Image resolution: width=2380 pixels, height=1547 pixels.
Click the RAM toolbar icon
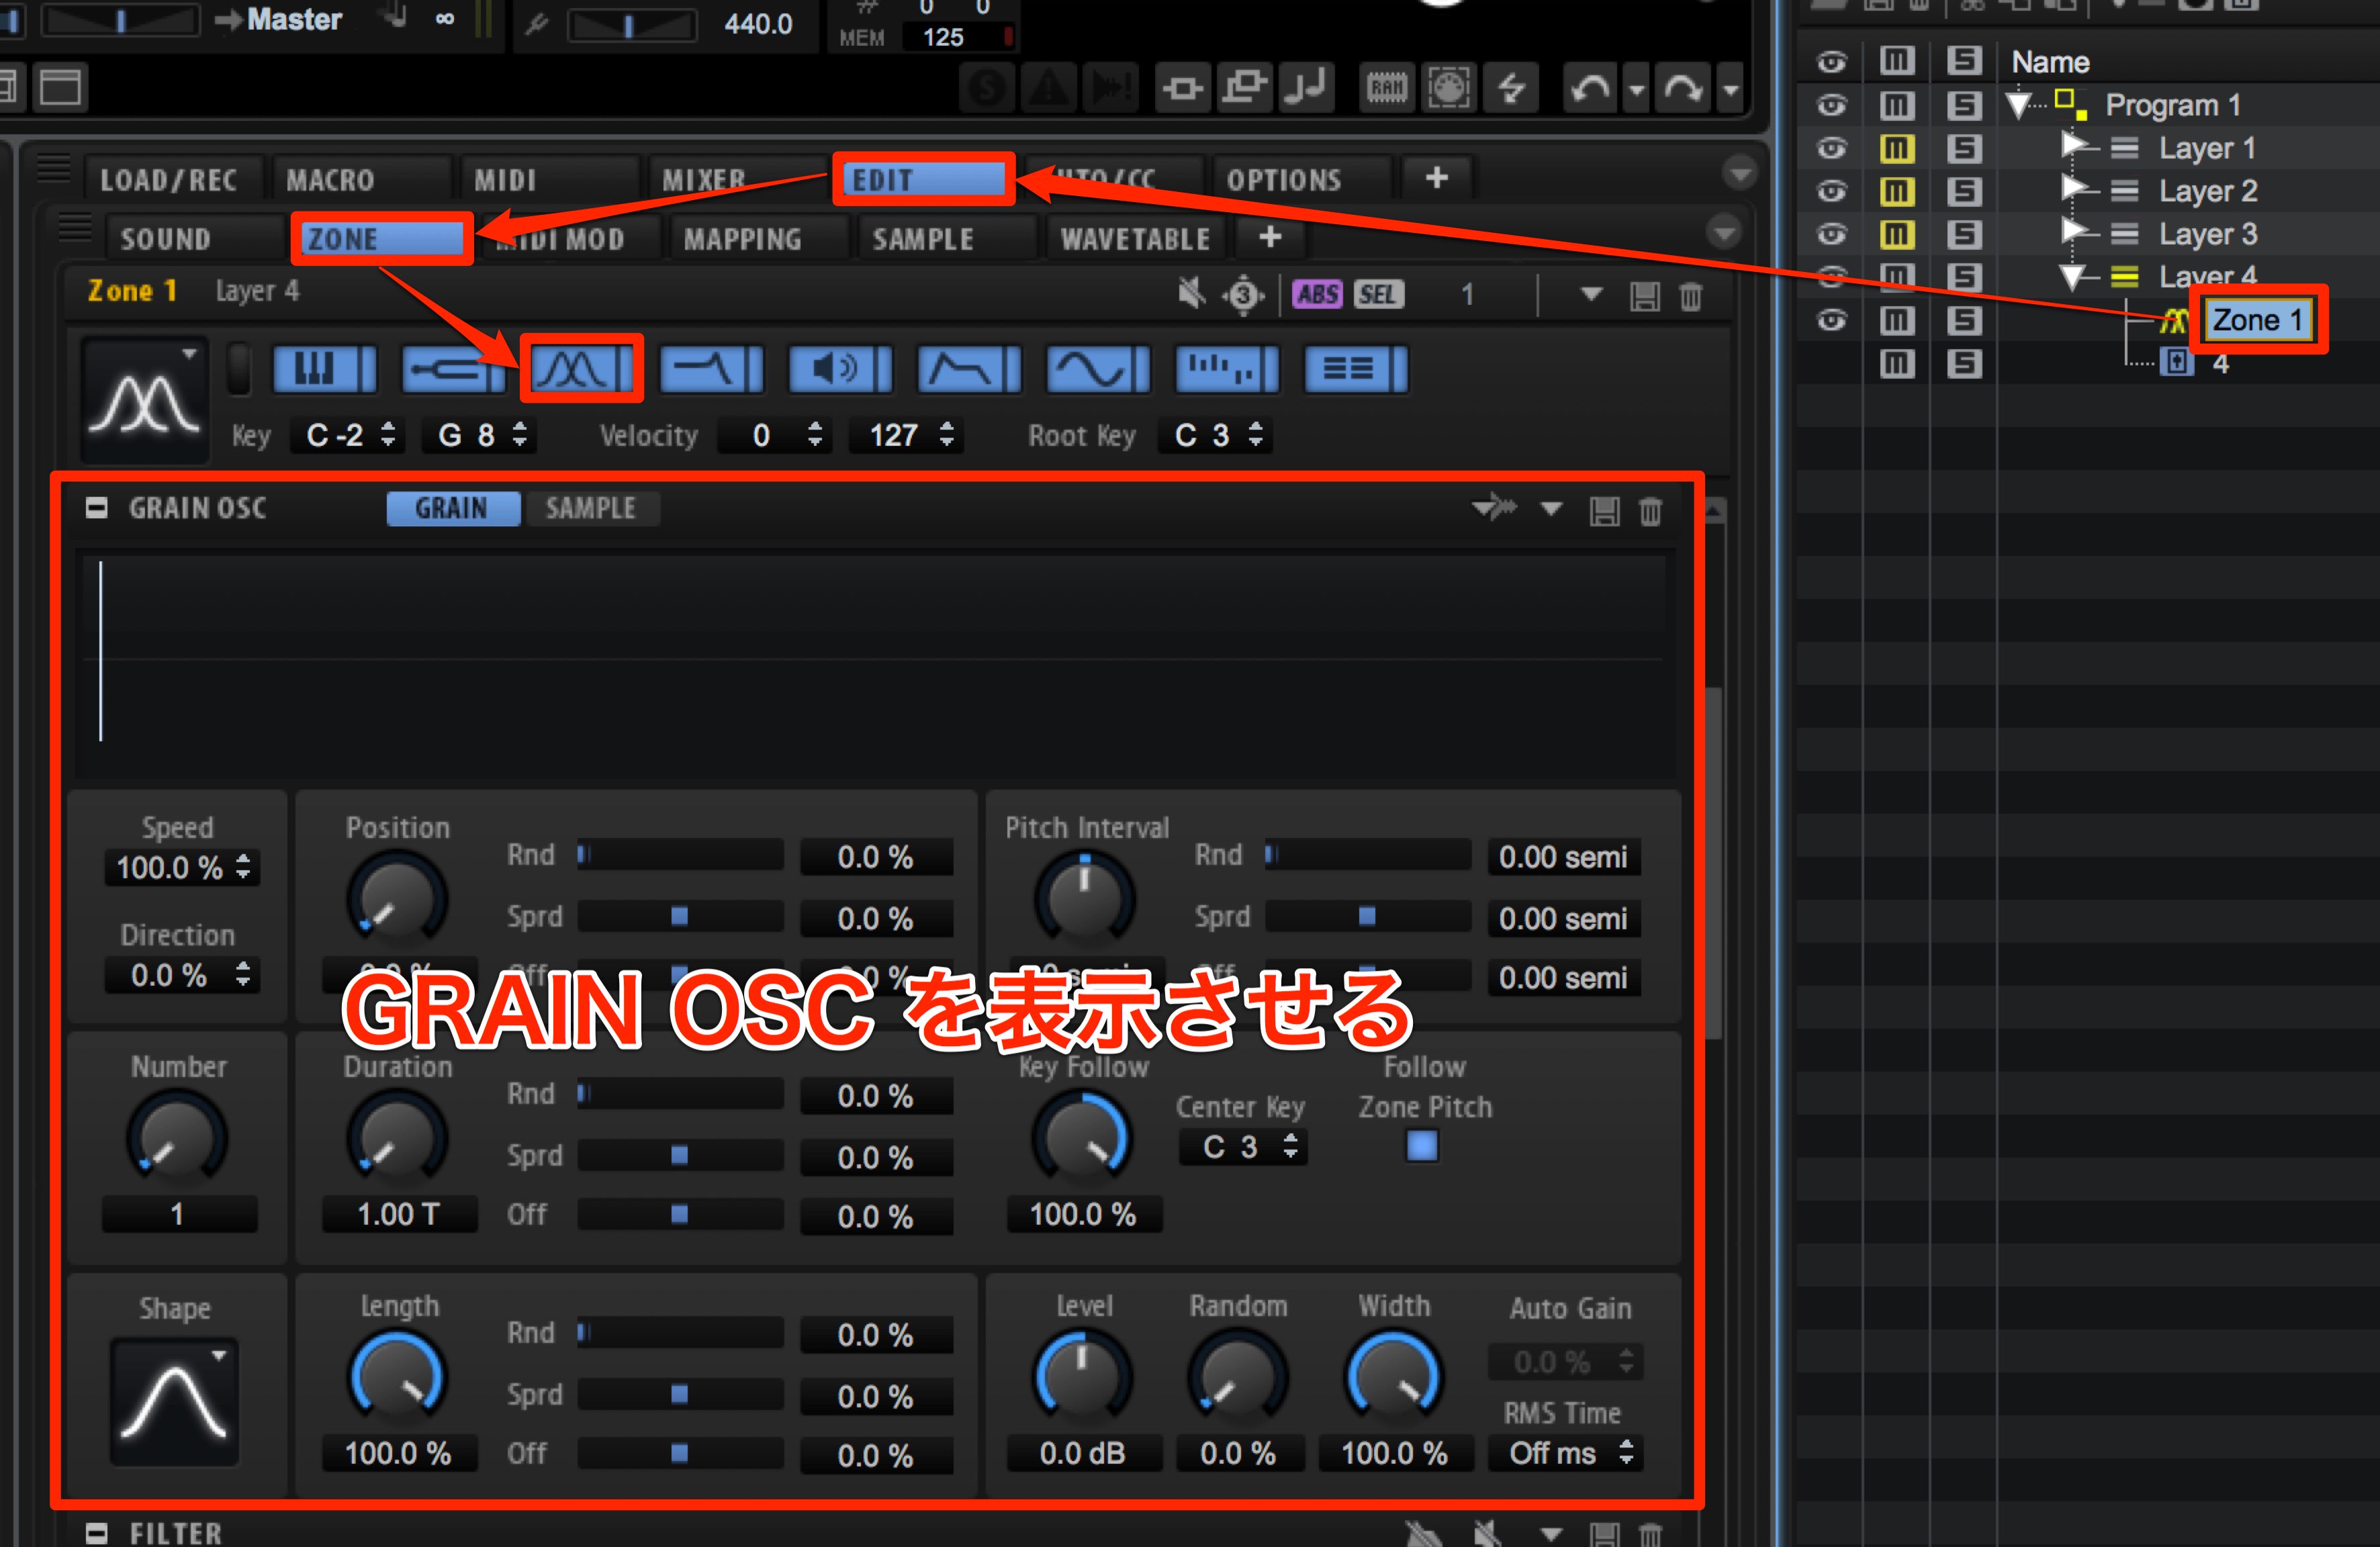(1387, 88)
